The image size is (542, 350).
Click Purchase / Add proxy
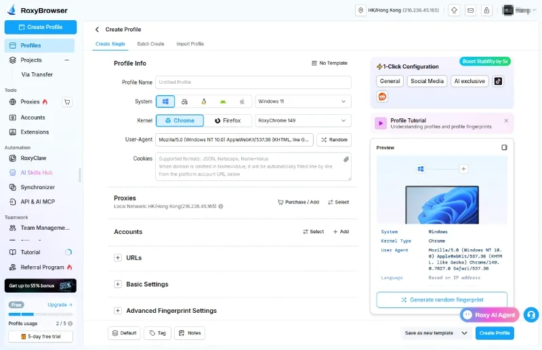point(299,202)
